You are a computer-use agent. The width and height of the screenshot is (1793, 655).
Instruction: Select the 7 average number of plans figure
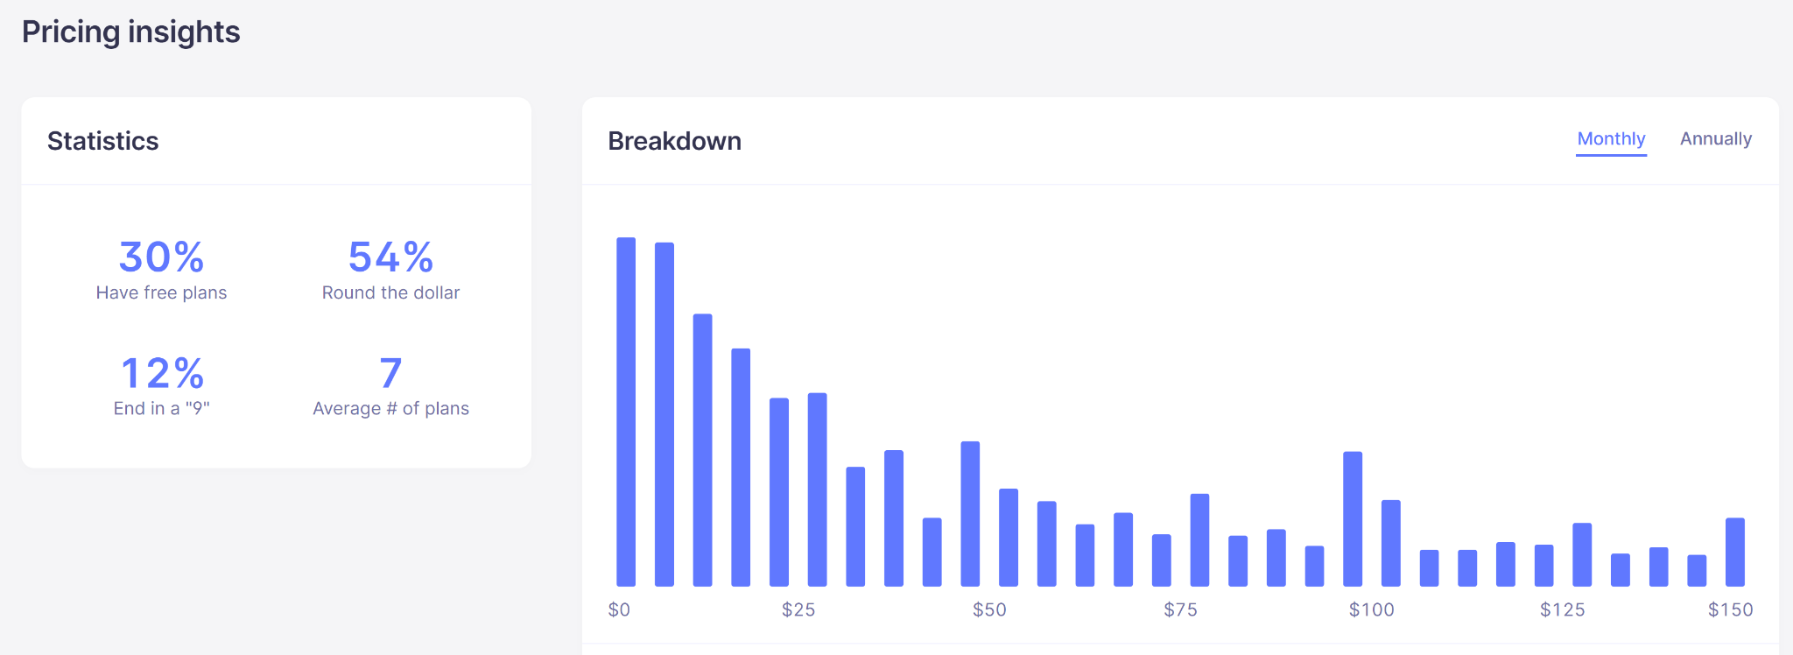(x=390, y=374)
